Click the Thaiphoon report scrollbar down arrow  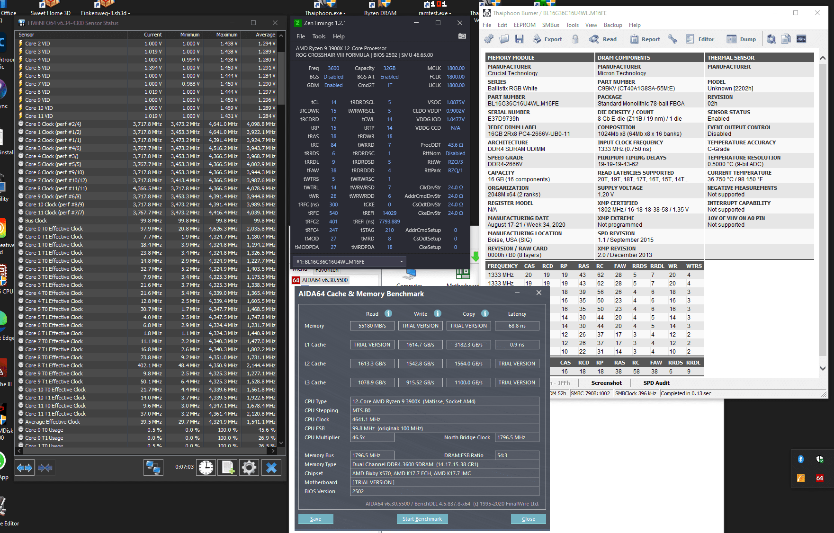[x=823, y=368]
